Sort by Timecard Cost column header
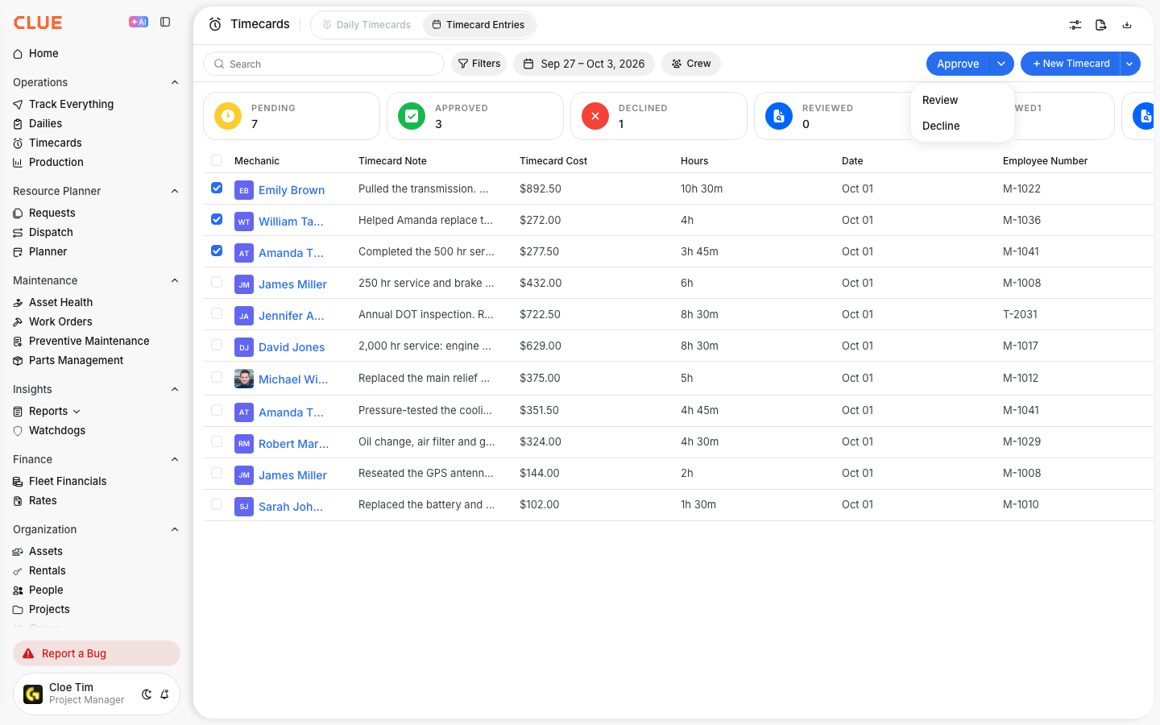Viewport: 1160px width, 725px height. coord(553,161)
